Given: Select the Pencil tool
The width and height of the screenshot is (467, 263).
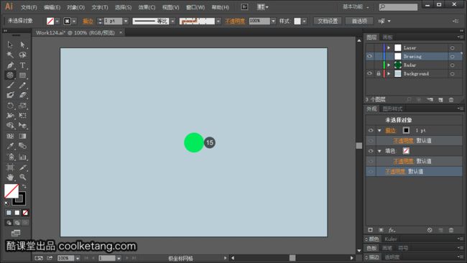Looking at the screenshot, I should click(22, 86).
